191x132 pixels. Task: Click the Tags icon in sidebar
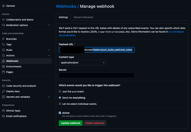pyautogui.click(x=3, y=44)
